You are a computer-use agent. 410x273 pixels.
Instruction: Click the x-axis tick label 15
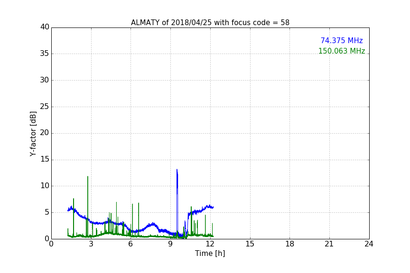[x=250, y=244]
